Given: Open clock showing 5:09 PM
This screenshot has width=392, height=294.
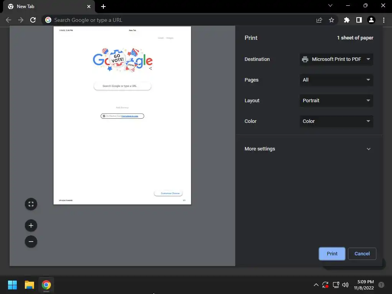Looking at the screenshot, I should [x=364, y=285].
